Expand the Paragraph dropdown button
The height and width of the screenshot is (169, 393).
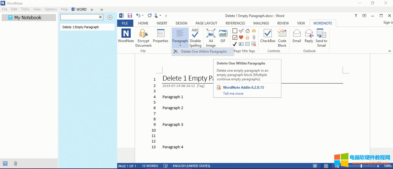[x=180, y=45]
